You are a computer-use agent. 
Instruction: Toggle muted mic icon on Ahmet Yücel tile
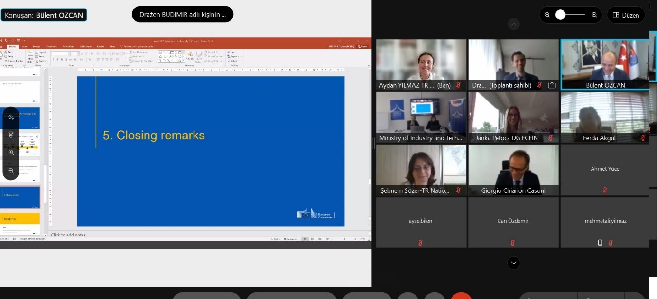click(x=605, y=190)
